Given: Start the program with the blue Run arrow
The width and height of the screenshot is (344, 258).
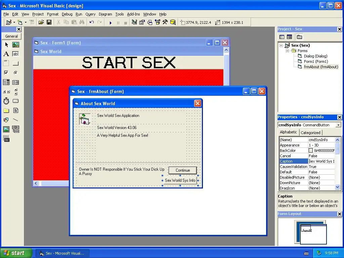Looking at the screenshot, I should click(x=111, y=23).
